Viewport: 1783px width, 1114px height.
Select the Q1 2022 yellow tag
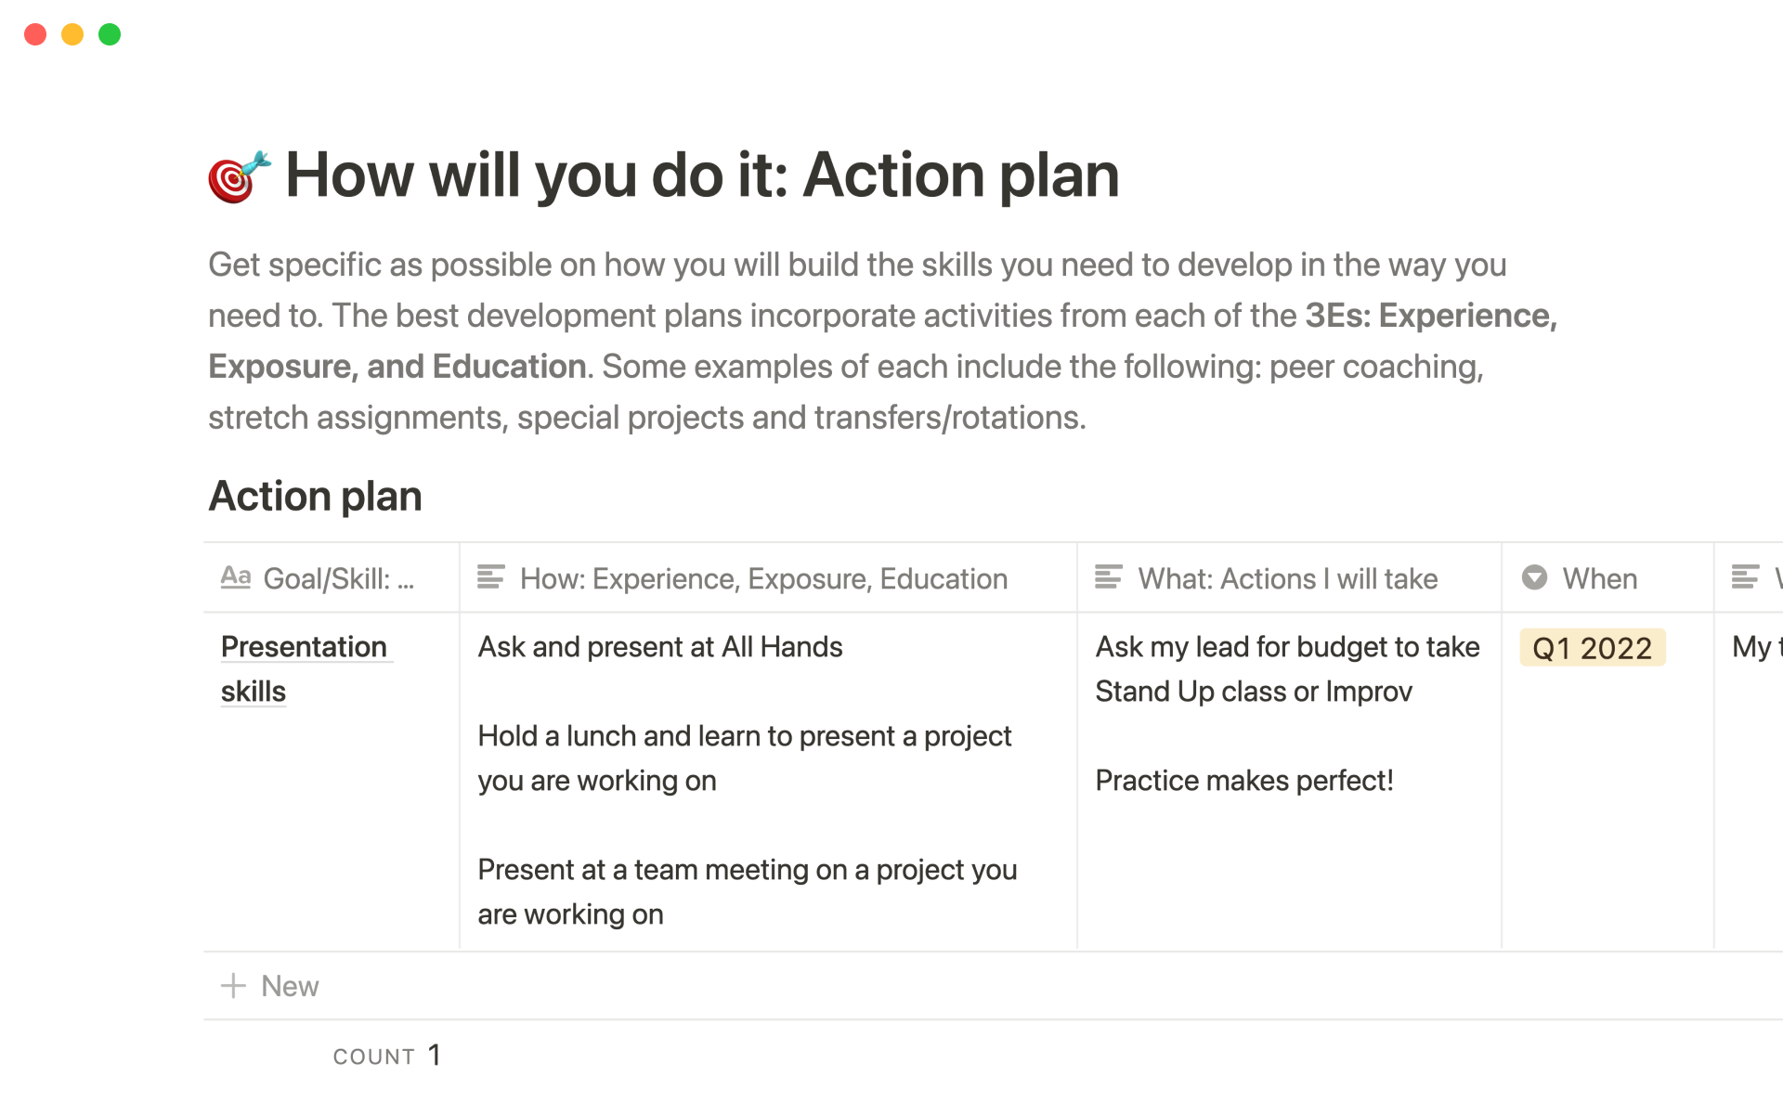coord(1592,648)
